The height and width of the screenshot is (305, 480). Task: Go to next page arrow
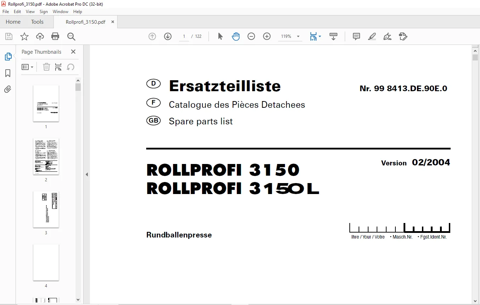pos(168,36)
